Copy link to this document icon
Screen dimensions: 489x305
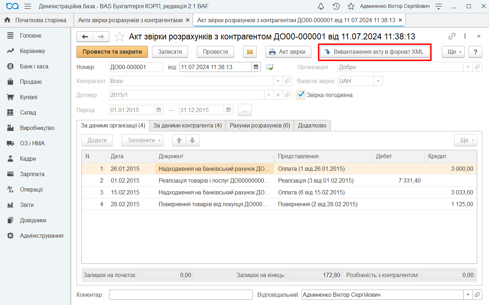coord(452,36)
